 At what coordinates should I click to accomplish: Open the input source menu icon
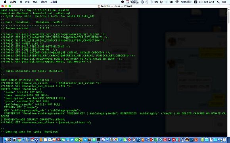coord(195,2)
